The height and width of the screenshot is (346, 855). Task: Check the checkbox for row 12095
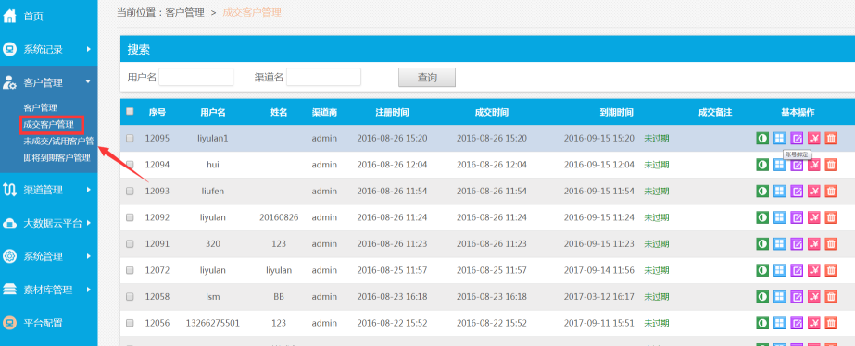[130, 139]
